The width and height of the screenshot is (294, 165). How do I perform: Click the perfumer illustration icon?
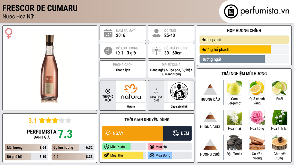pos(179,91)
